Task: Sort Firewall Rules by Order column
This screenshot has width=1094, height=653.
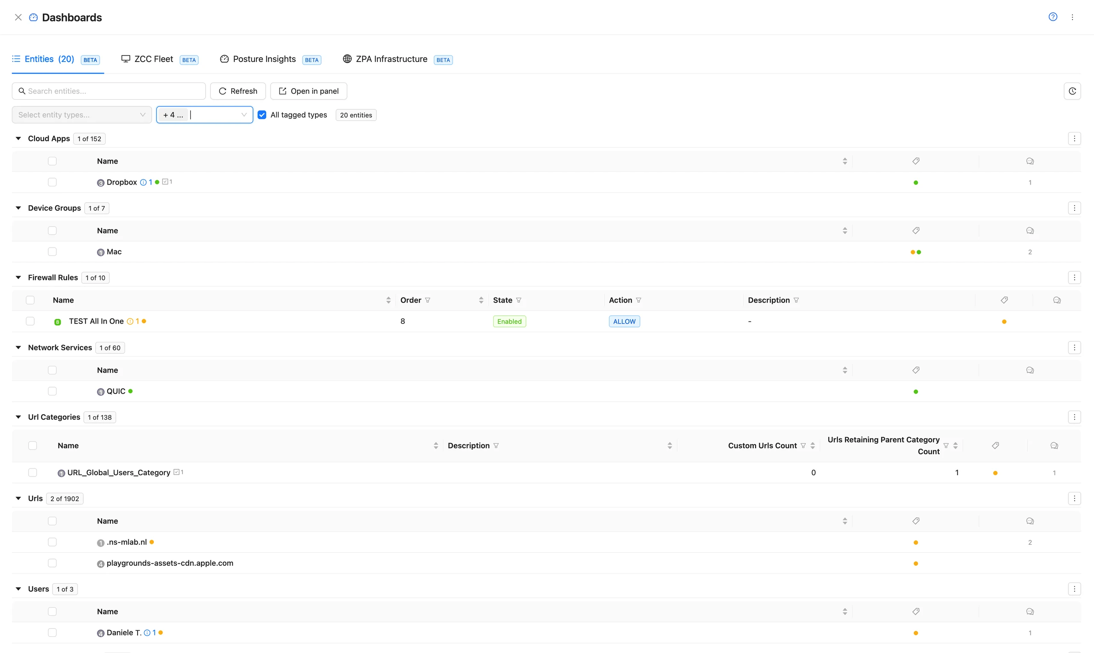Action: pyautogui.click(x=481, y=300)
